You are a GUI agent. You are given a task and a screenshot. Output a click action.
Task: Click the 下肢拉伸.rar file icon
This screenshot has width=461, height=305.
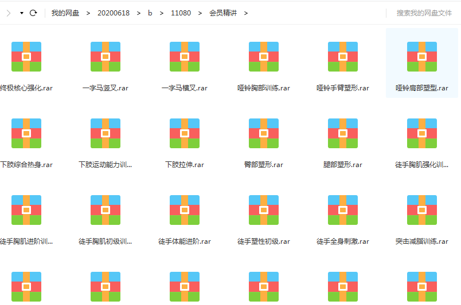tap(185, 133)
